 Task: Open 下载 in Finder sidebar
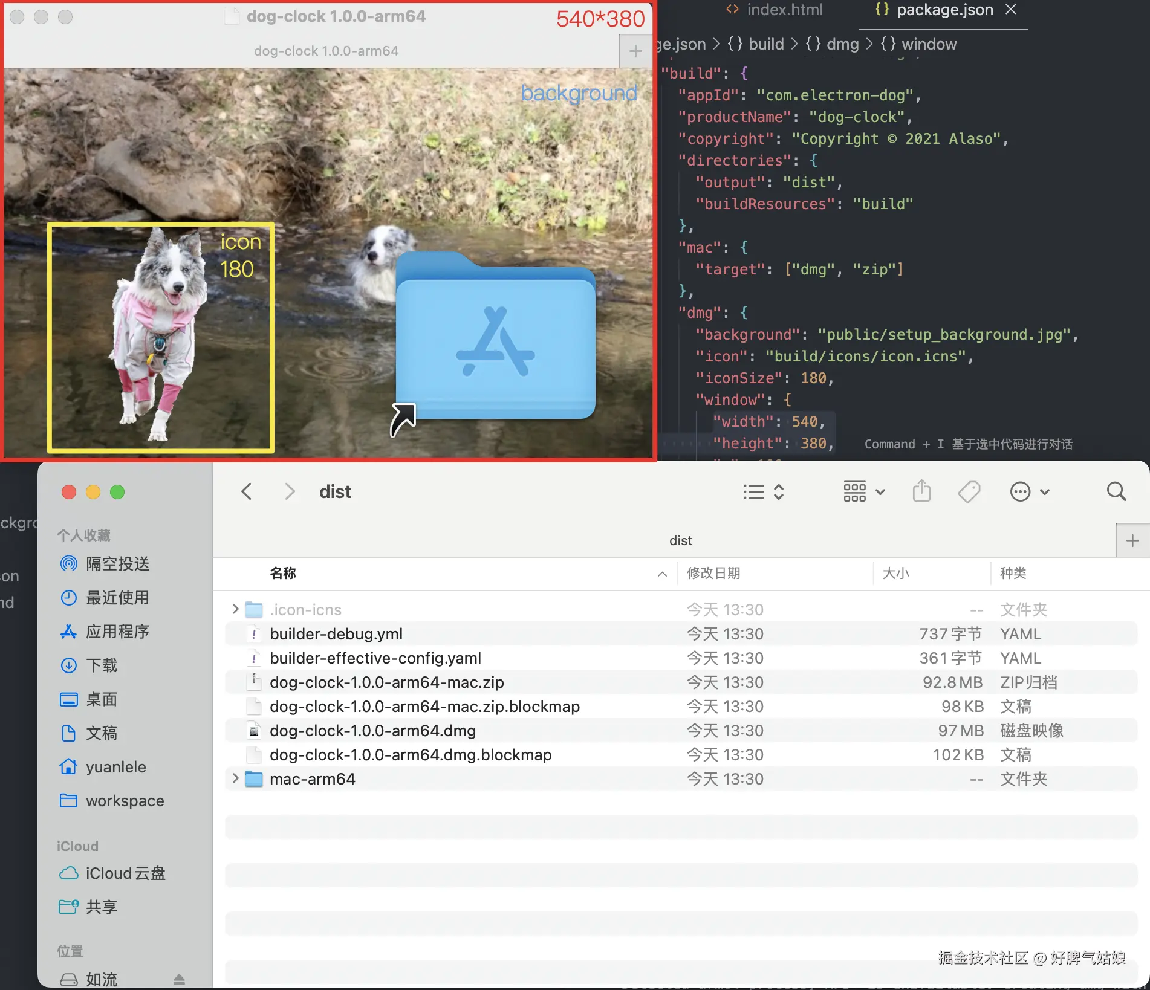[x=88, y=665]
